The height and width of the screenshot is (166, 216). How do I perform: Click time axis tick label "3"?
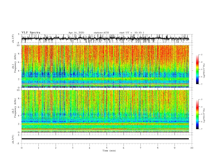(73, 148)
